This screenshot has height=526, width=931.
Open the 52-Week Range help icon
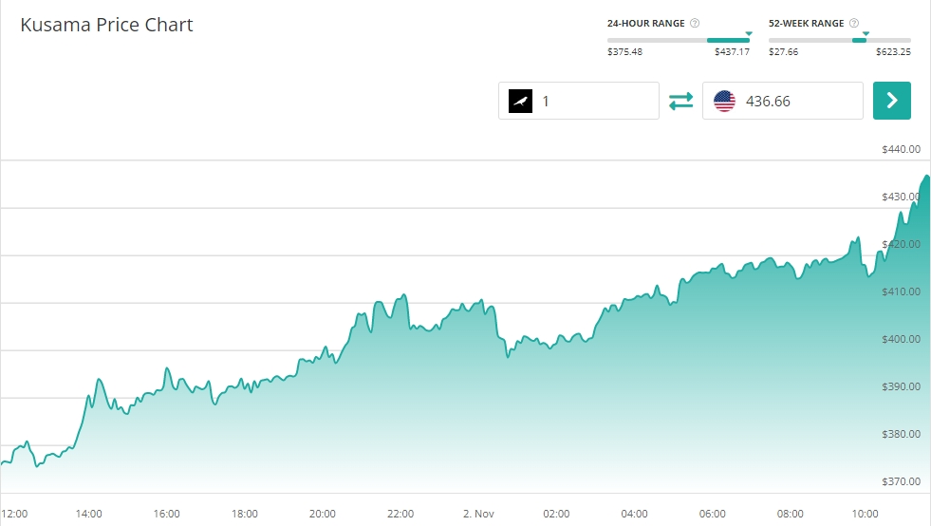coord(854,23)
